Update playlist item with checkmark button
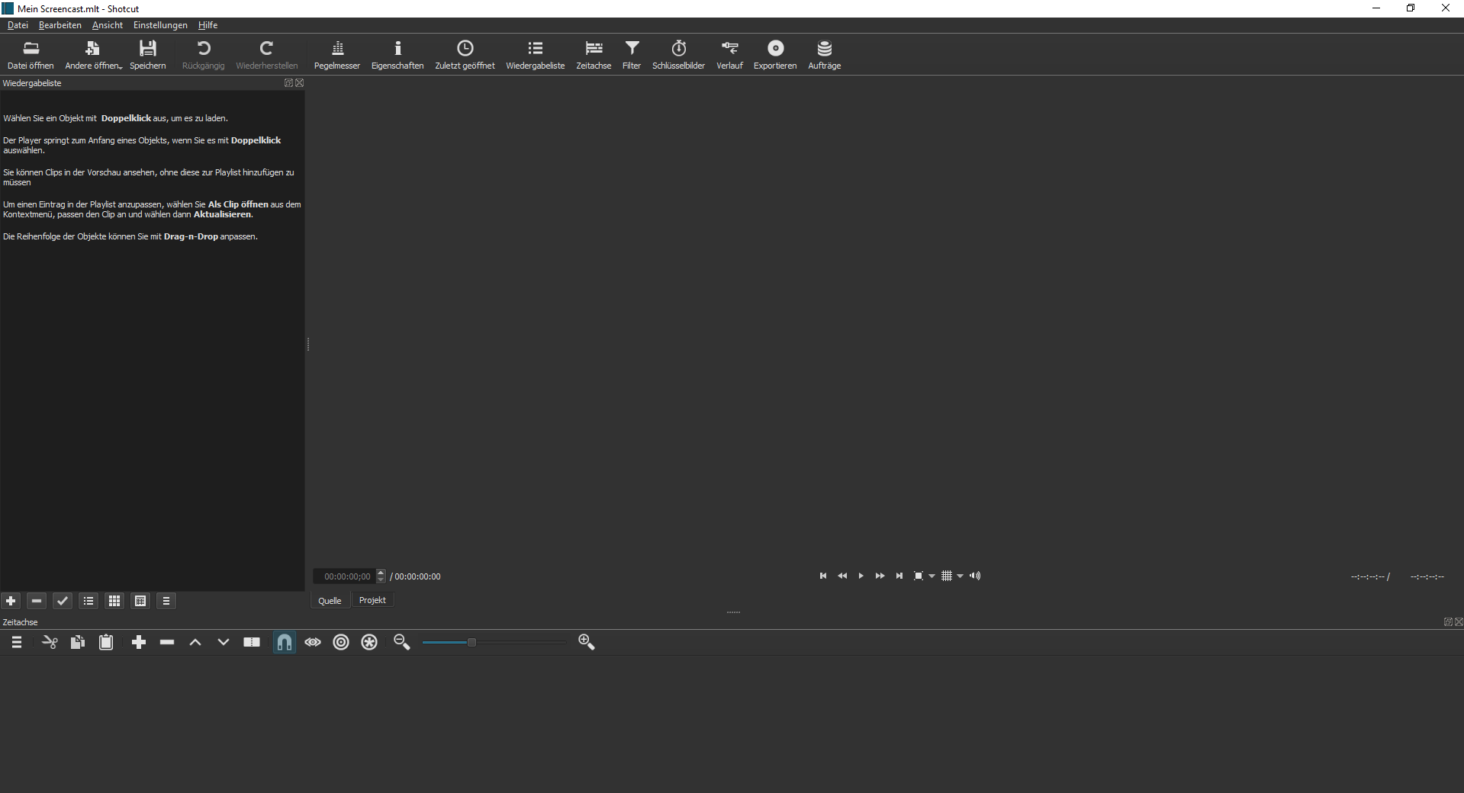1464x793 pixels. point(63,601)
